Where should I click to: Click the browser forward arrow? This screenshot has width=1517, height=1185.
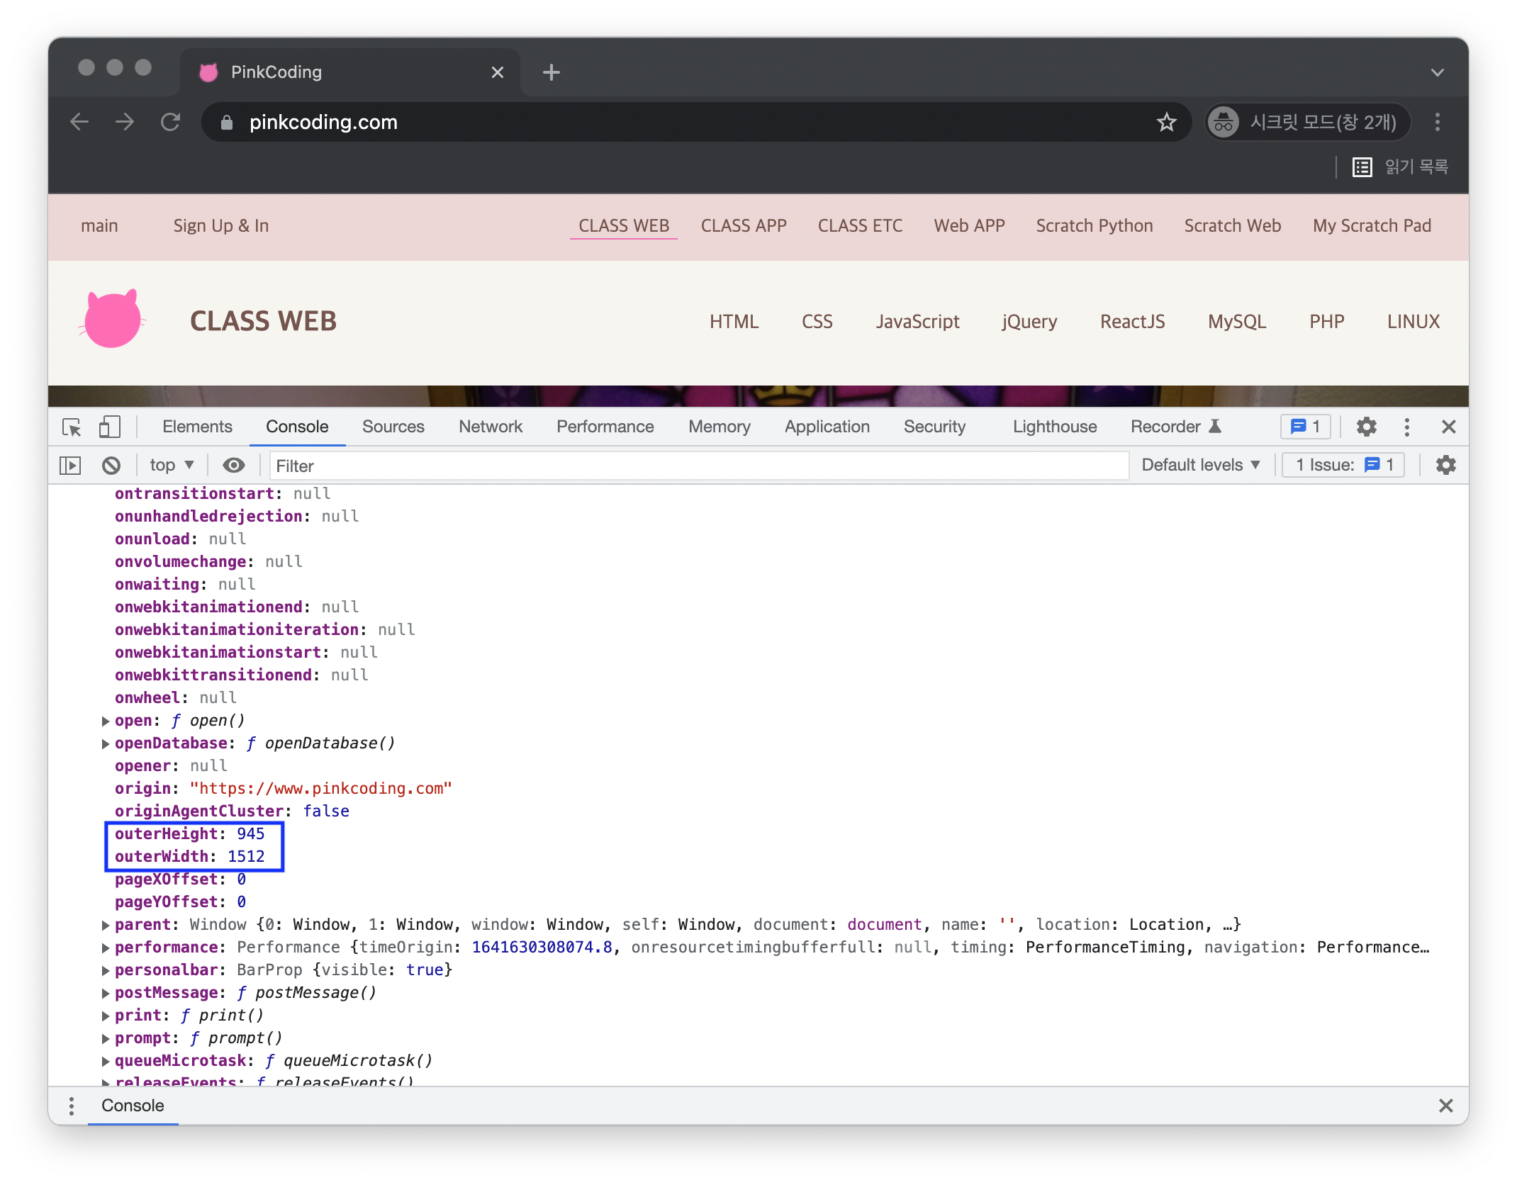point(125,122)
